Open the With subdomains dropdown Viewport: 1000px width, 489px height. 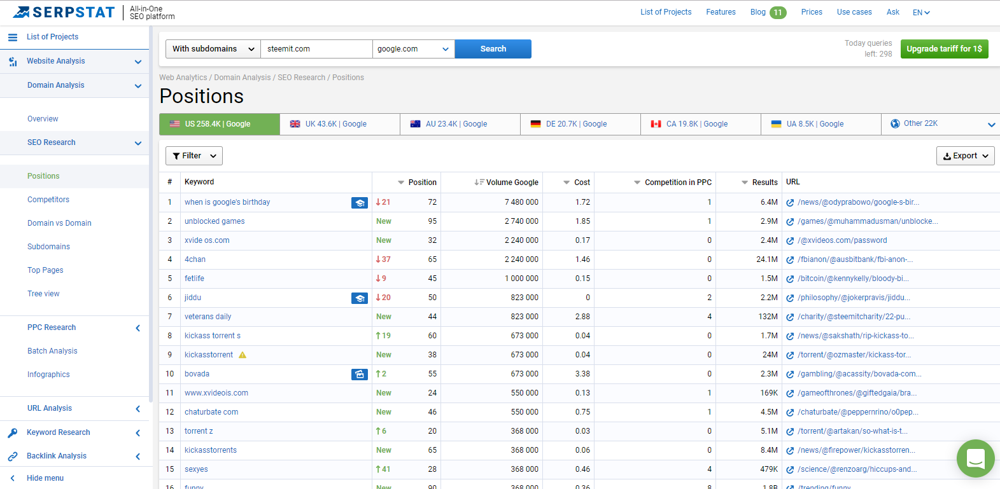click(213, 49)
